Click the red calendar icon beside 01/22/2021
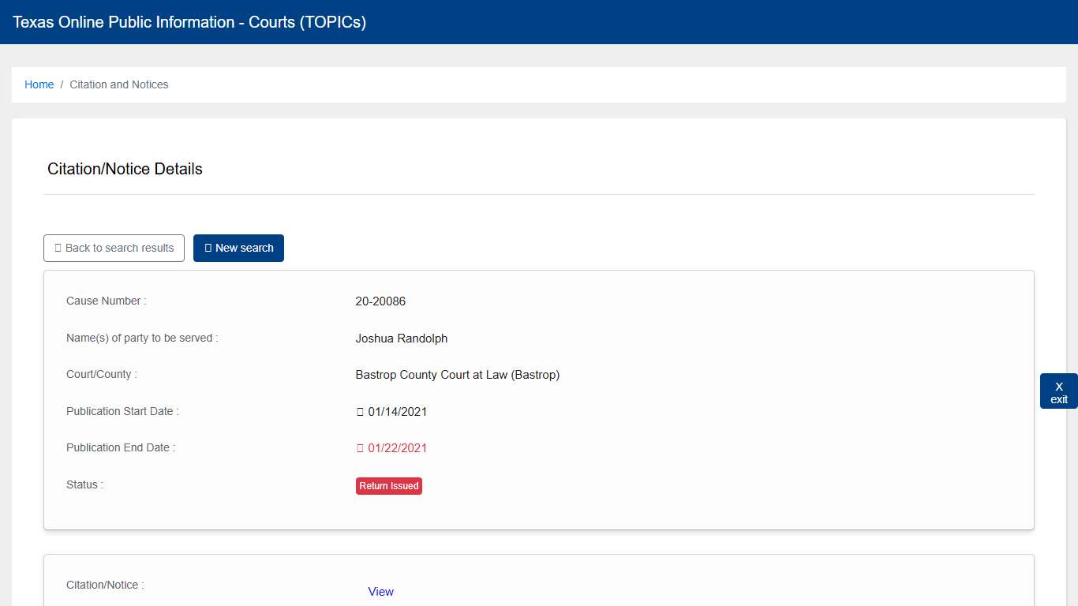The image size is (1078, 606). (x=360, y=448)
